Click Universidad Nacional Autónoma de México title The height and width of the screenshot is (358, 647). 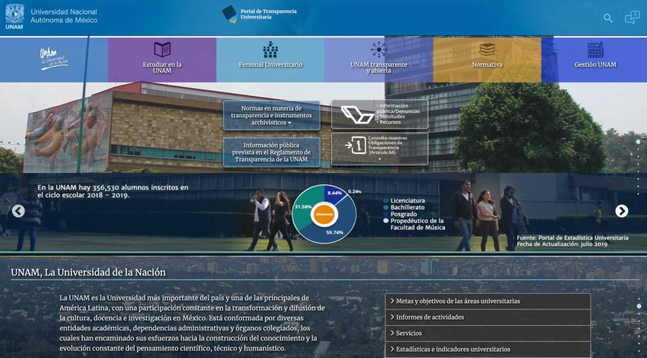tap(64, 16)
